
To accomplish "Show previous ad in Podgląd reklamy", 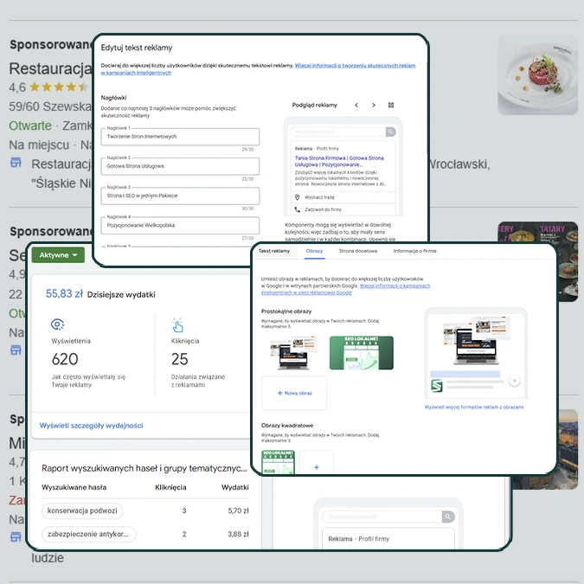I will tap(356, 105).
